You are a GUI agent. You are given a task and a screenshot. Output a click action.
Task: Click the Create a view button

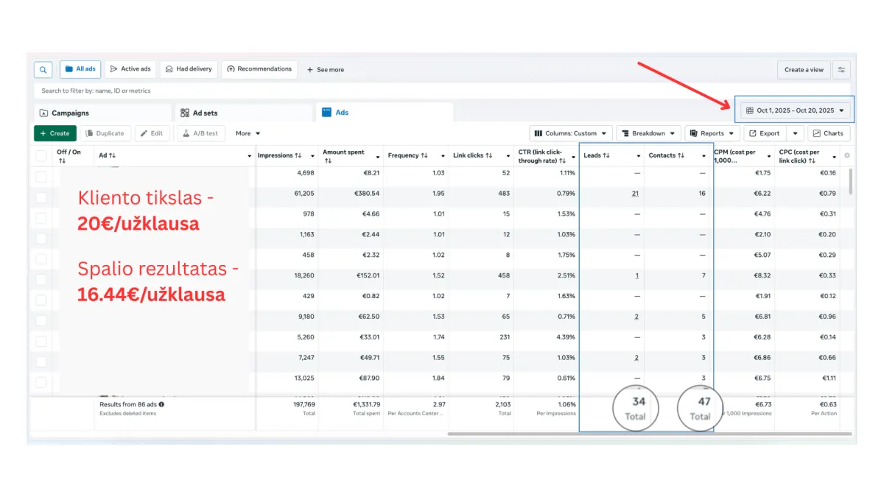[803, 70]
